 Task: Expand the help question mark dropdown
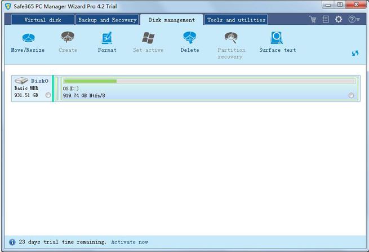click(x=354, y=20)
